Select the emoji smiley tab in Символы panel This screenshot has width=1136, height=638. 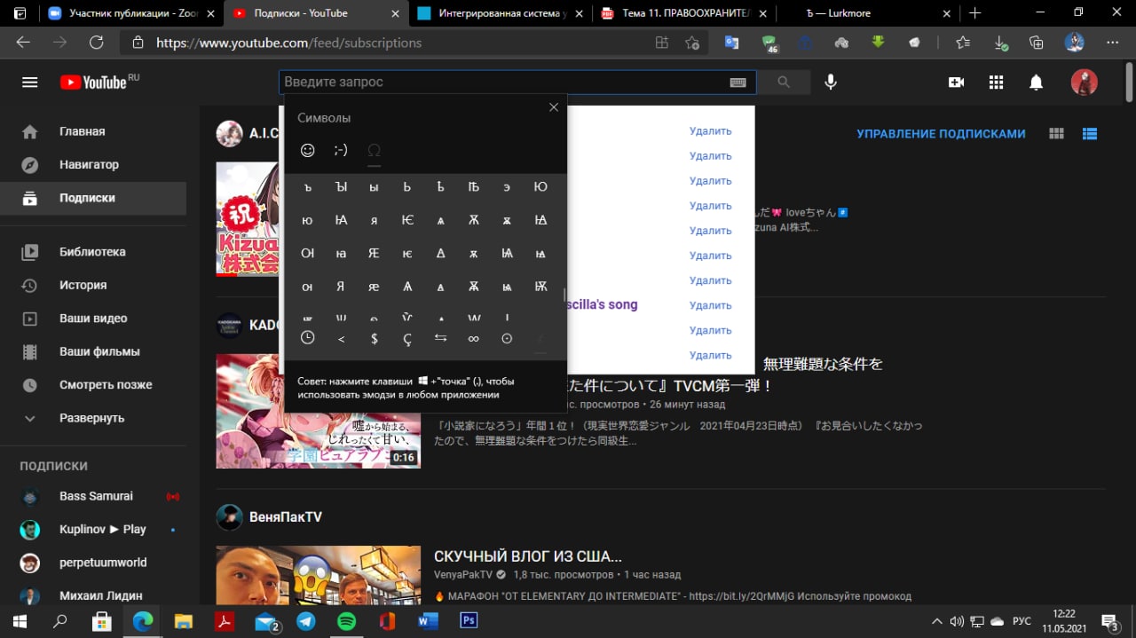pos(308,150)
